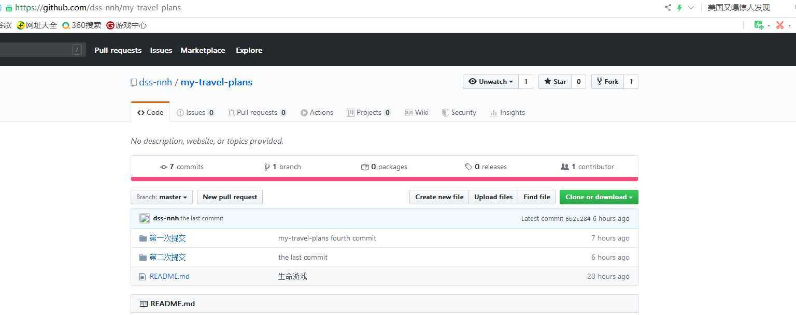Open the my-travel-plans repository link
796x315 pixels.
tap(217, 82)
